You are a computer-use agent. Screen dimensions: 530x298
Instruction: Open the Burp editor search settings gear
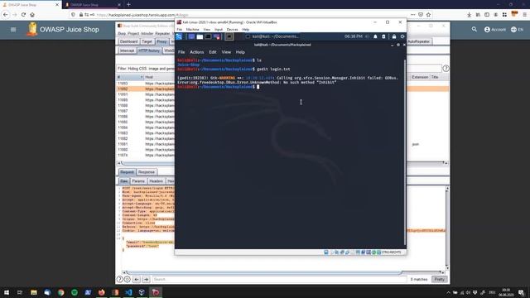tap(127, 280)
